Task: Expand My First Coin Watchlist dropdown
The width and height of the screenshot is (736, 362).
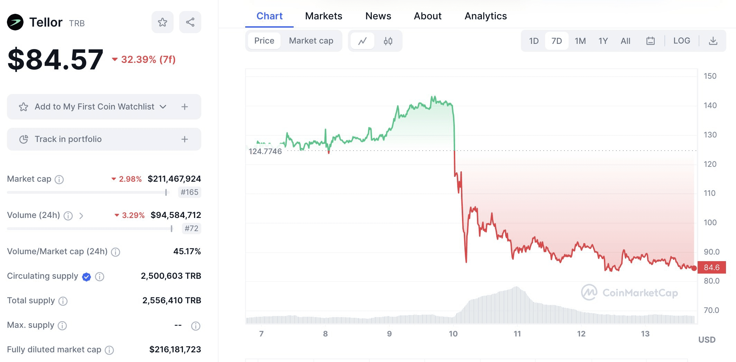Action: (163, 107)
